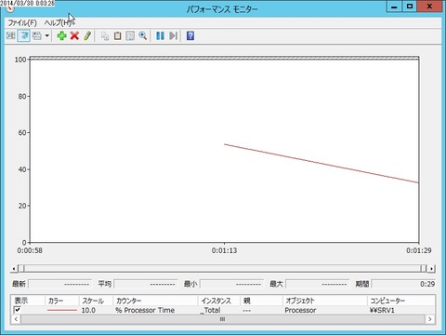Open the graph type dropdown arrow
Image resolution: width=446 pixels, height=335 pixels.
click(46, 35)
